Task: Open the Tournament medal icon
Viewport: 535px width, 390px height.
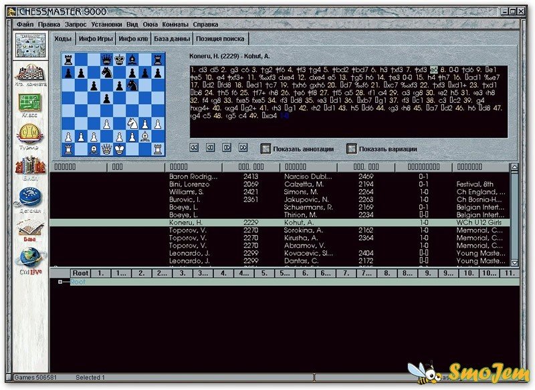Action: [x=29, y=136]
